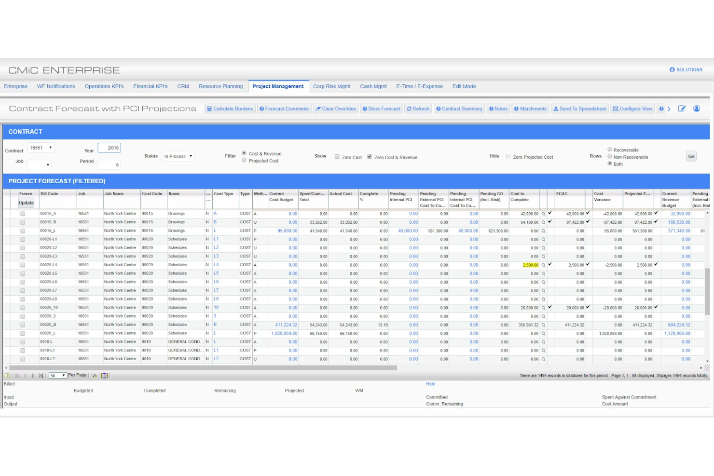Click the help question-mark icon in toolbar
The height and width of the screenshot is (476, 714).
tap(661, 109)
